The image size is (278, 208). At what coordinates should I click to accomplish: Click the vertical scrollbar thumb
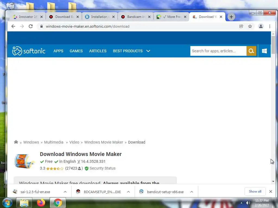pyautogui.click(x=273, y=45)
